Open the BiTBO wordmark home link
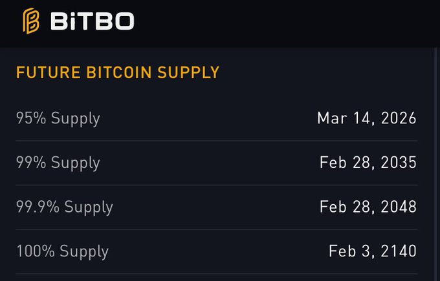 coord(91,21)
